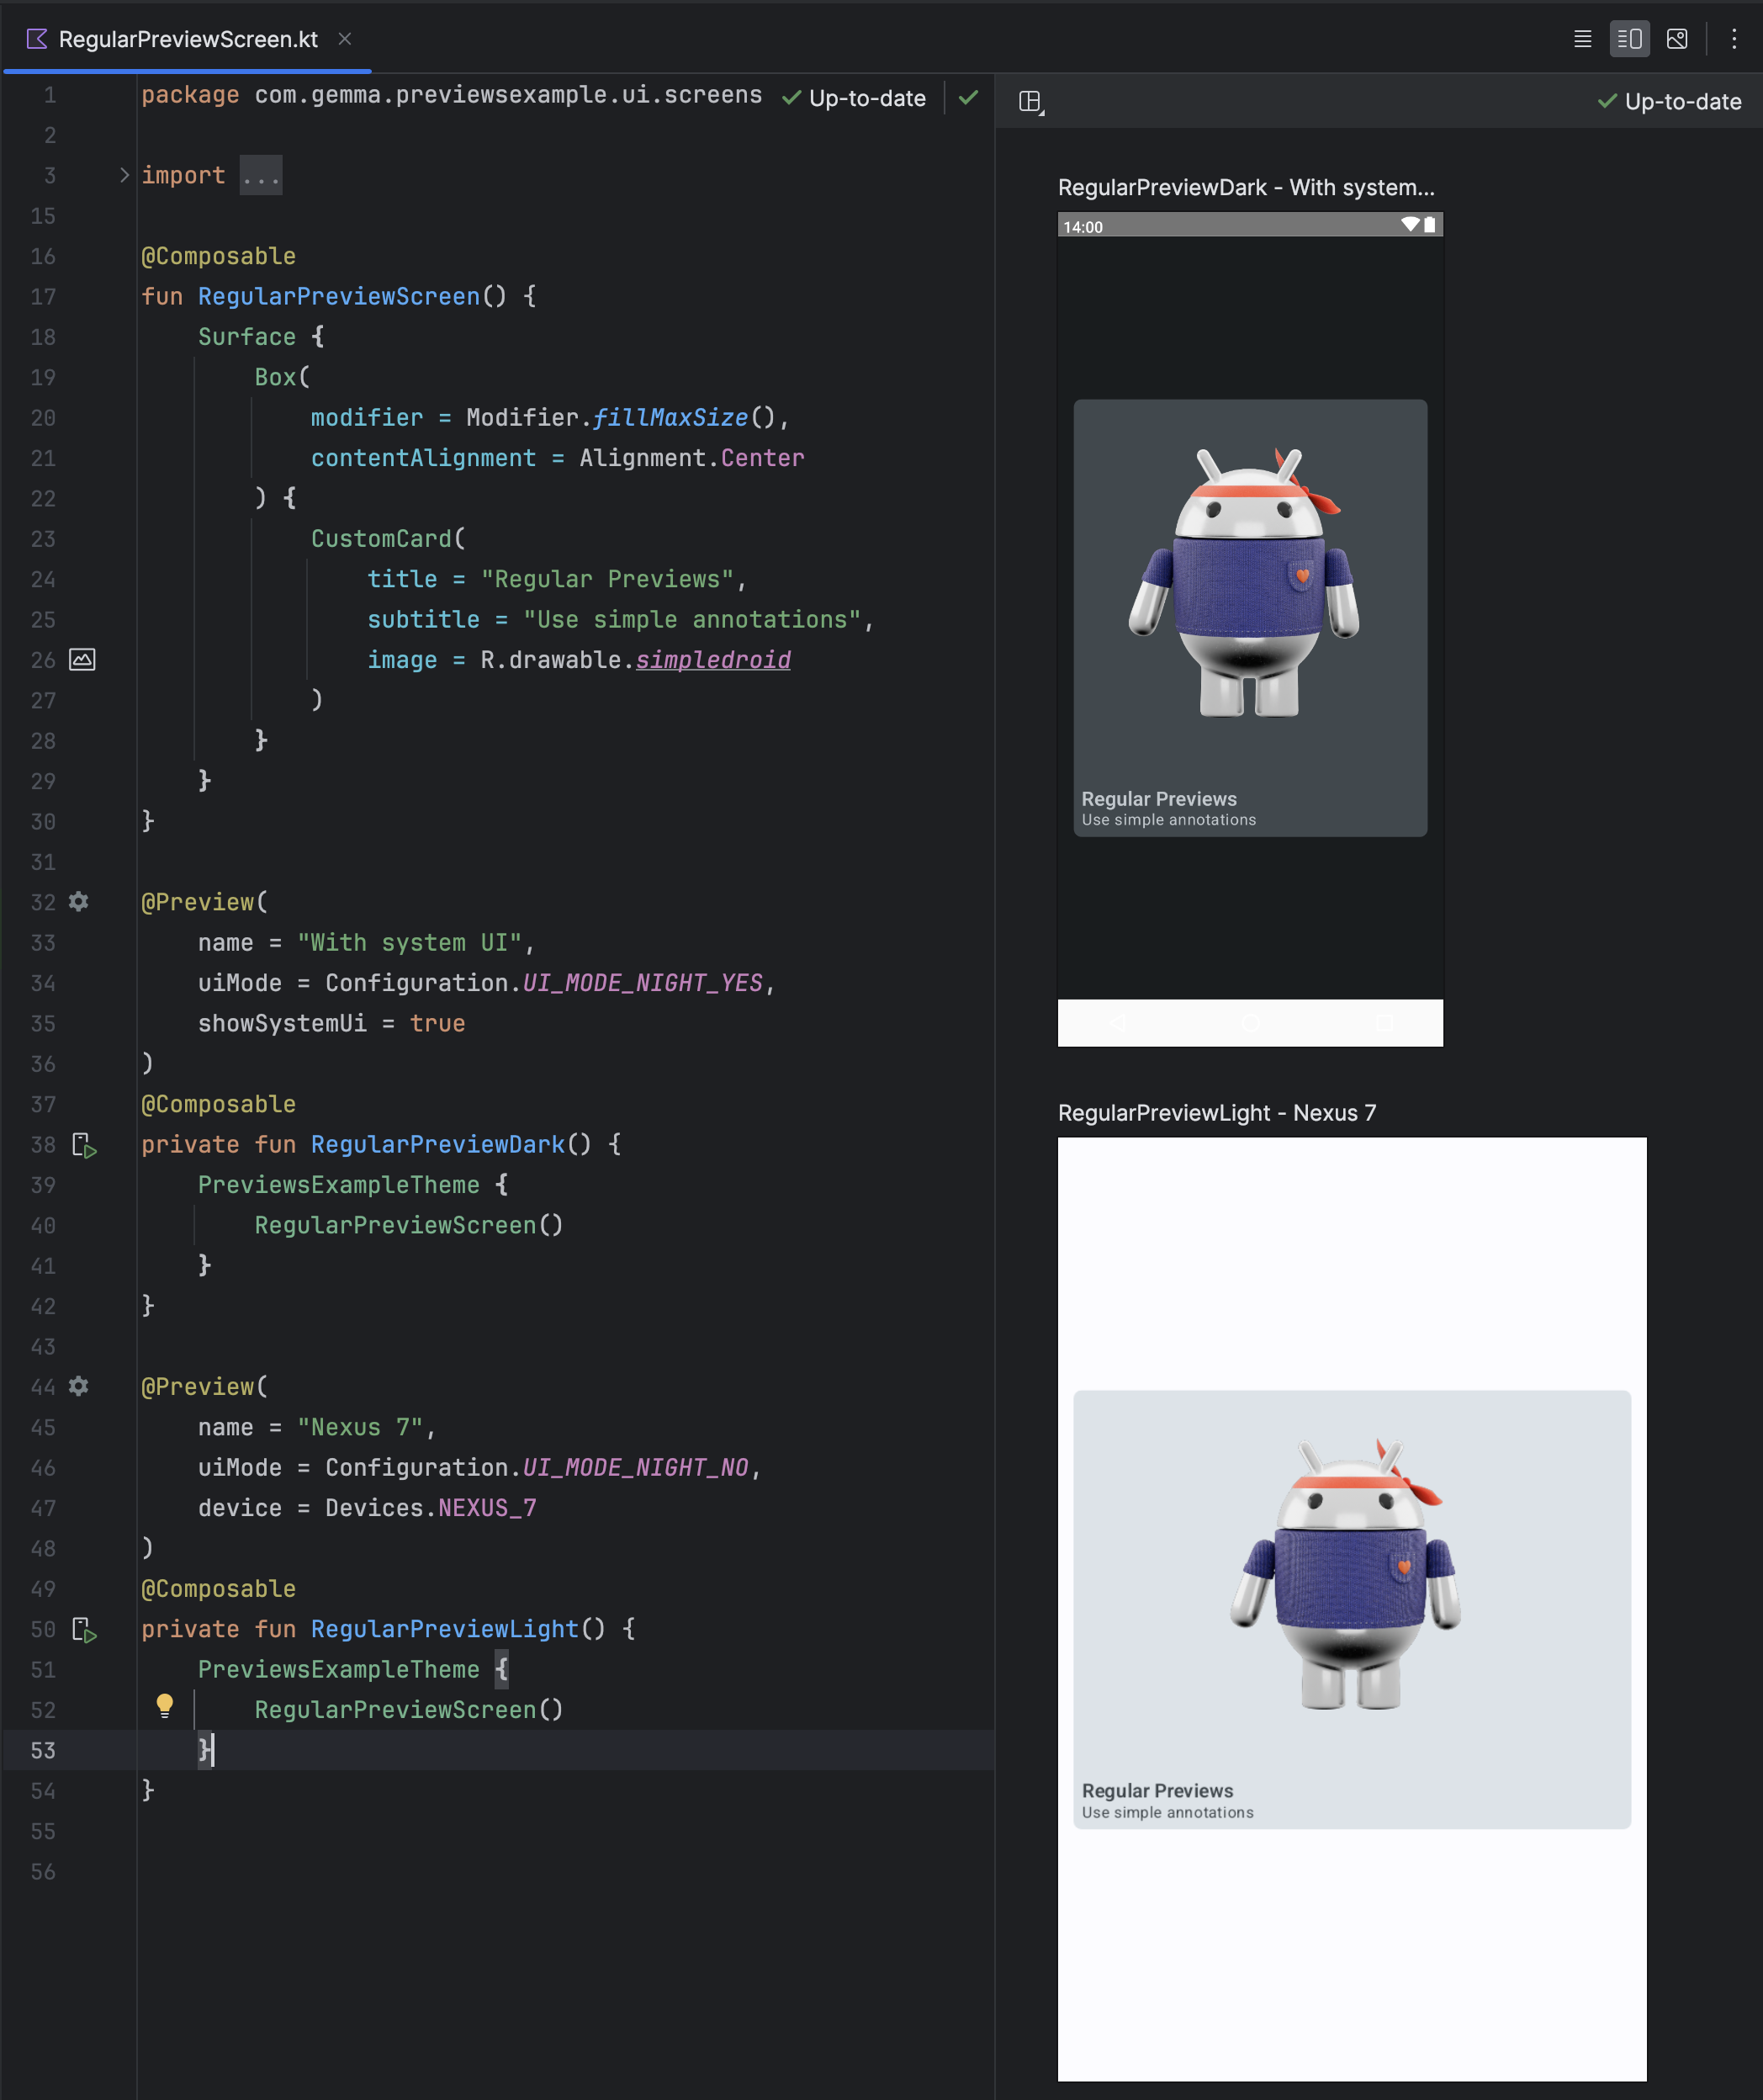Click the lightbulb intention icon on line 52

click(x=165, y=1708)
